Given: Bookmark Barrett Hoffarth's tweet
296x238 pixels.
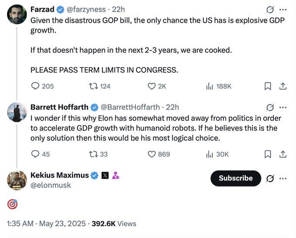Looking at the screenshot, I should [x=268, y=154].
